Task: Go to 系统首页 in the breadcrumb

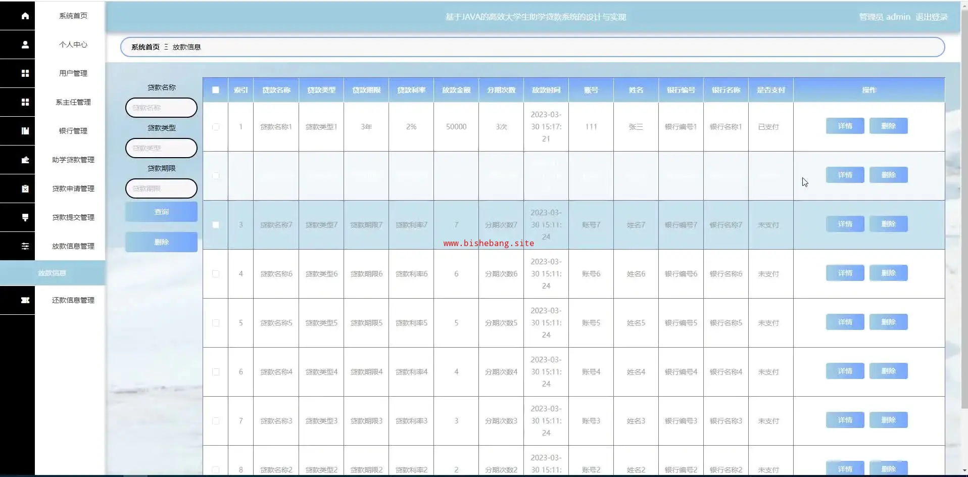Action: 146,47
